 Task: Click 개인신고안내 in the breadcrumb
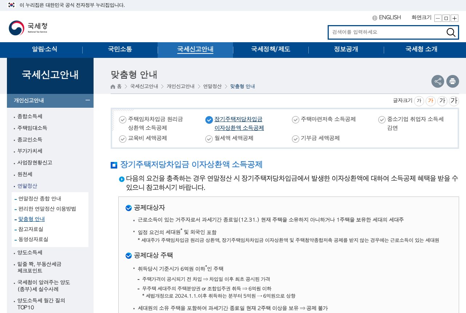181,87
